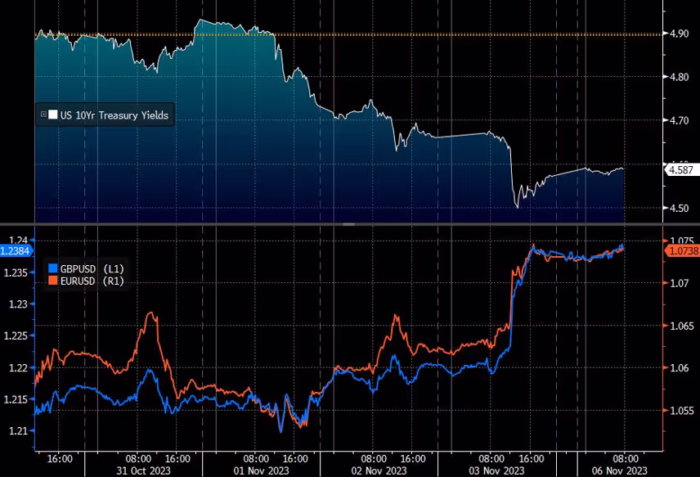
Task: Click the 1.21 left axis label
Action: [18, 431]
